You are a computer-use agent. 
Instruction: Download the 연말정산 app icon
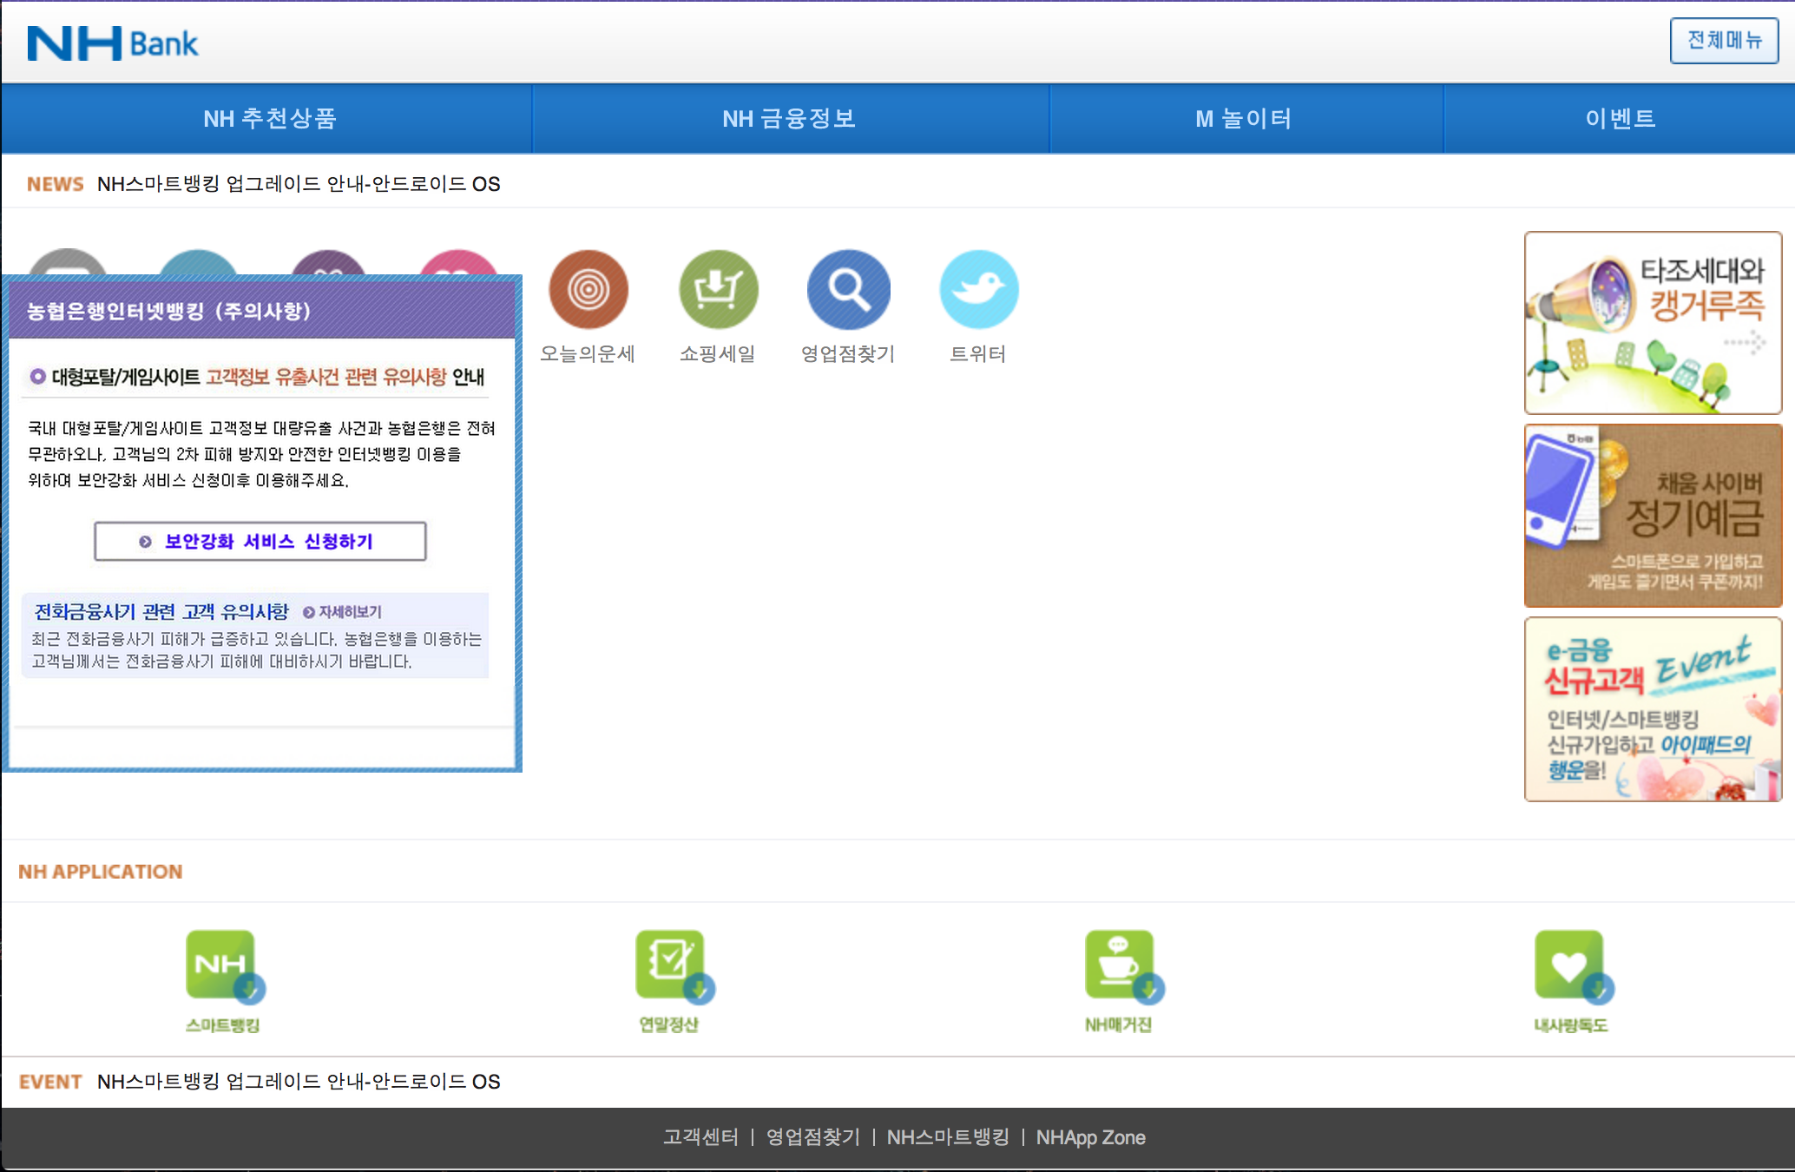coord(674,967)
